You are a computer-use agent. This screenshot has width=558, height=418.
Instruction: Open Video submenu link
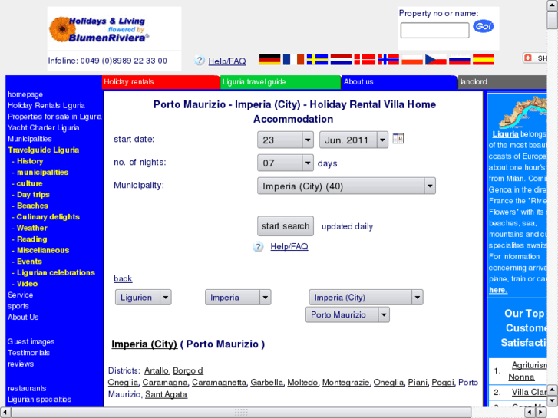pyautogui.click(x=27, y=284)
